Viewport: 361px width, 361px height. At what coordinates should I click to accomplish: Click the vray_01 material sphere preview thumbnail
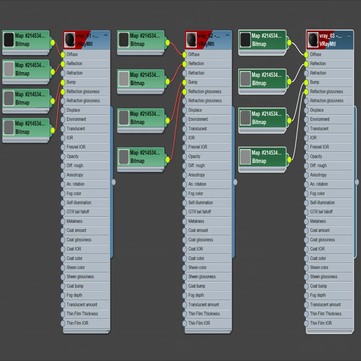coord(70,40)
